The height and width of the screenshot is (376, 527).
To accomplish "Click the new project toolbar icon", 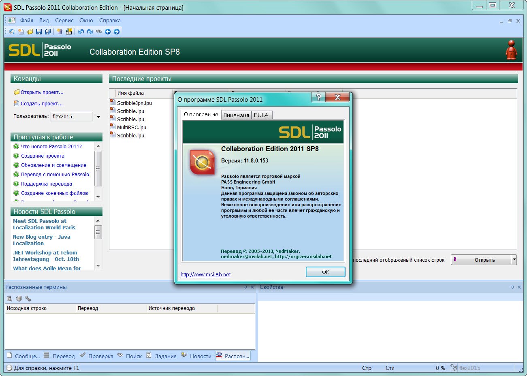I will click(21, 32).
